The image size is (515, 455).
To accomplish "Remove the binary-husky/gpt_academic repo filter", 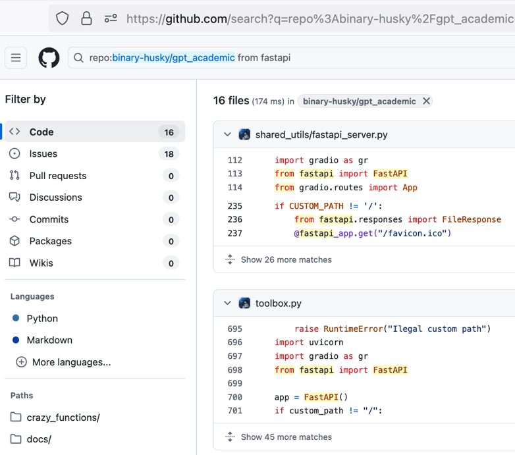I will click(x=426, y=101).
